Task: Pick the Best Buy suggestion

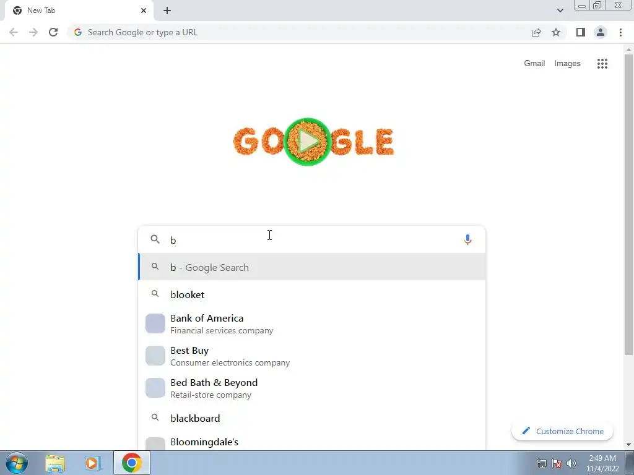Action: [x=311, y=356]
